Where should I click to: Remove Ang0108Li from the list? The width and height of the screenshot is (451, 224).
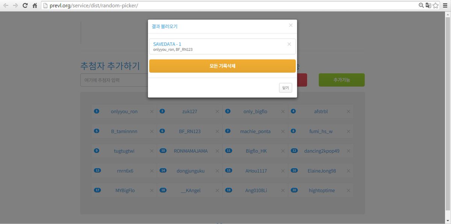pos(283,190)
